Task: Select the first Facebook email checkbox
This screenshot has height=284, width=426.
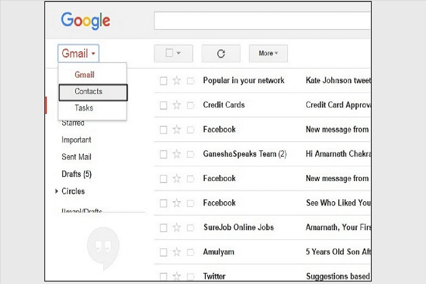Action: [x=163, y=129]
